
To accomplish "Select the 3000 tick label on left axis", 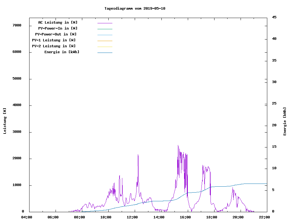I will tap(17, 132).
